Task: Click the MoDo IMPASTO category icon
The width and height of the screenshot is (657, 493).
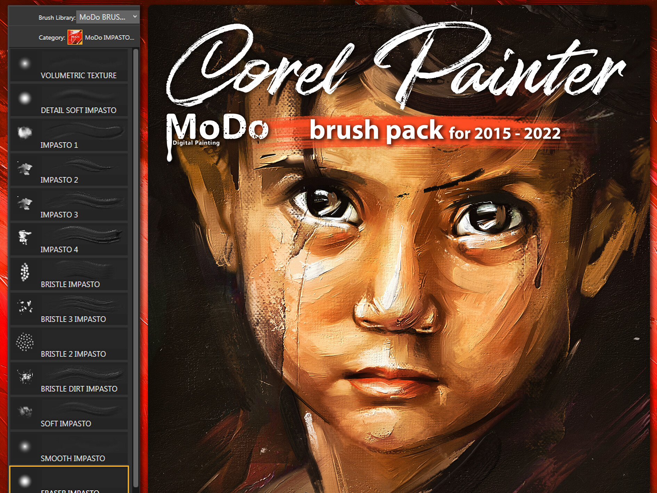Action: 75,37
